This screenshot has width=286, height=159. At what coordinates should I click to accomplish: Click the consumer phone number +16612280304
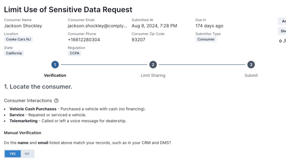tap(84, 40)
